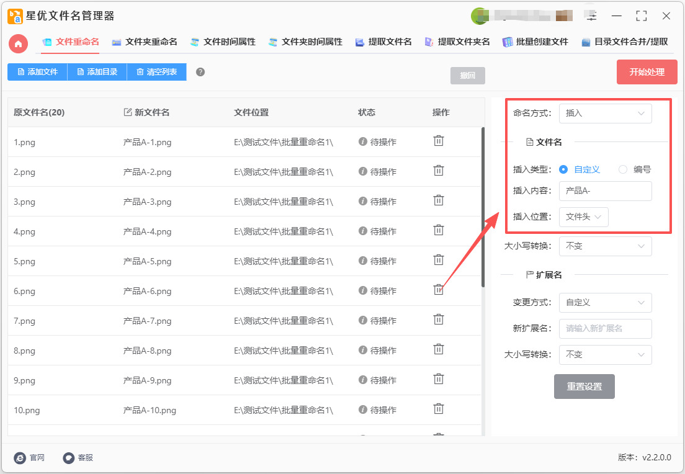685x474 pixels.
Task: Open 客服 chat icon
Action: tap(69, 458)
